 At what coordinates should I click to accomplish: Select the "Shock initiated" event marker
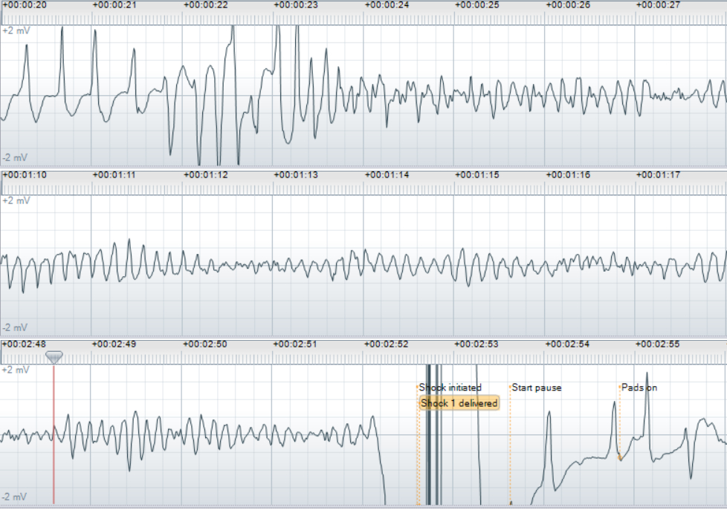click(x=450, y=388)
